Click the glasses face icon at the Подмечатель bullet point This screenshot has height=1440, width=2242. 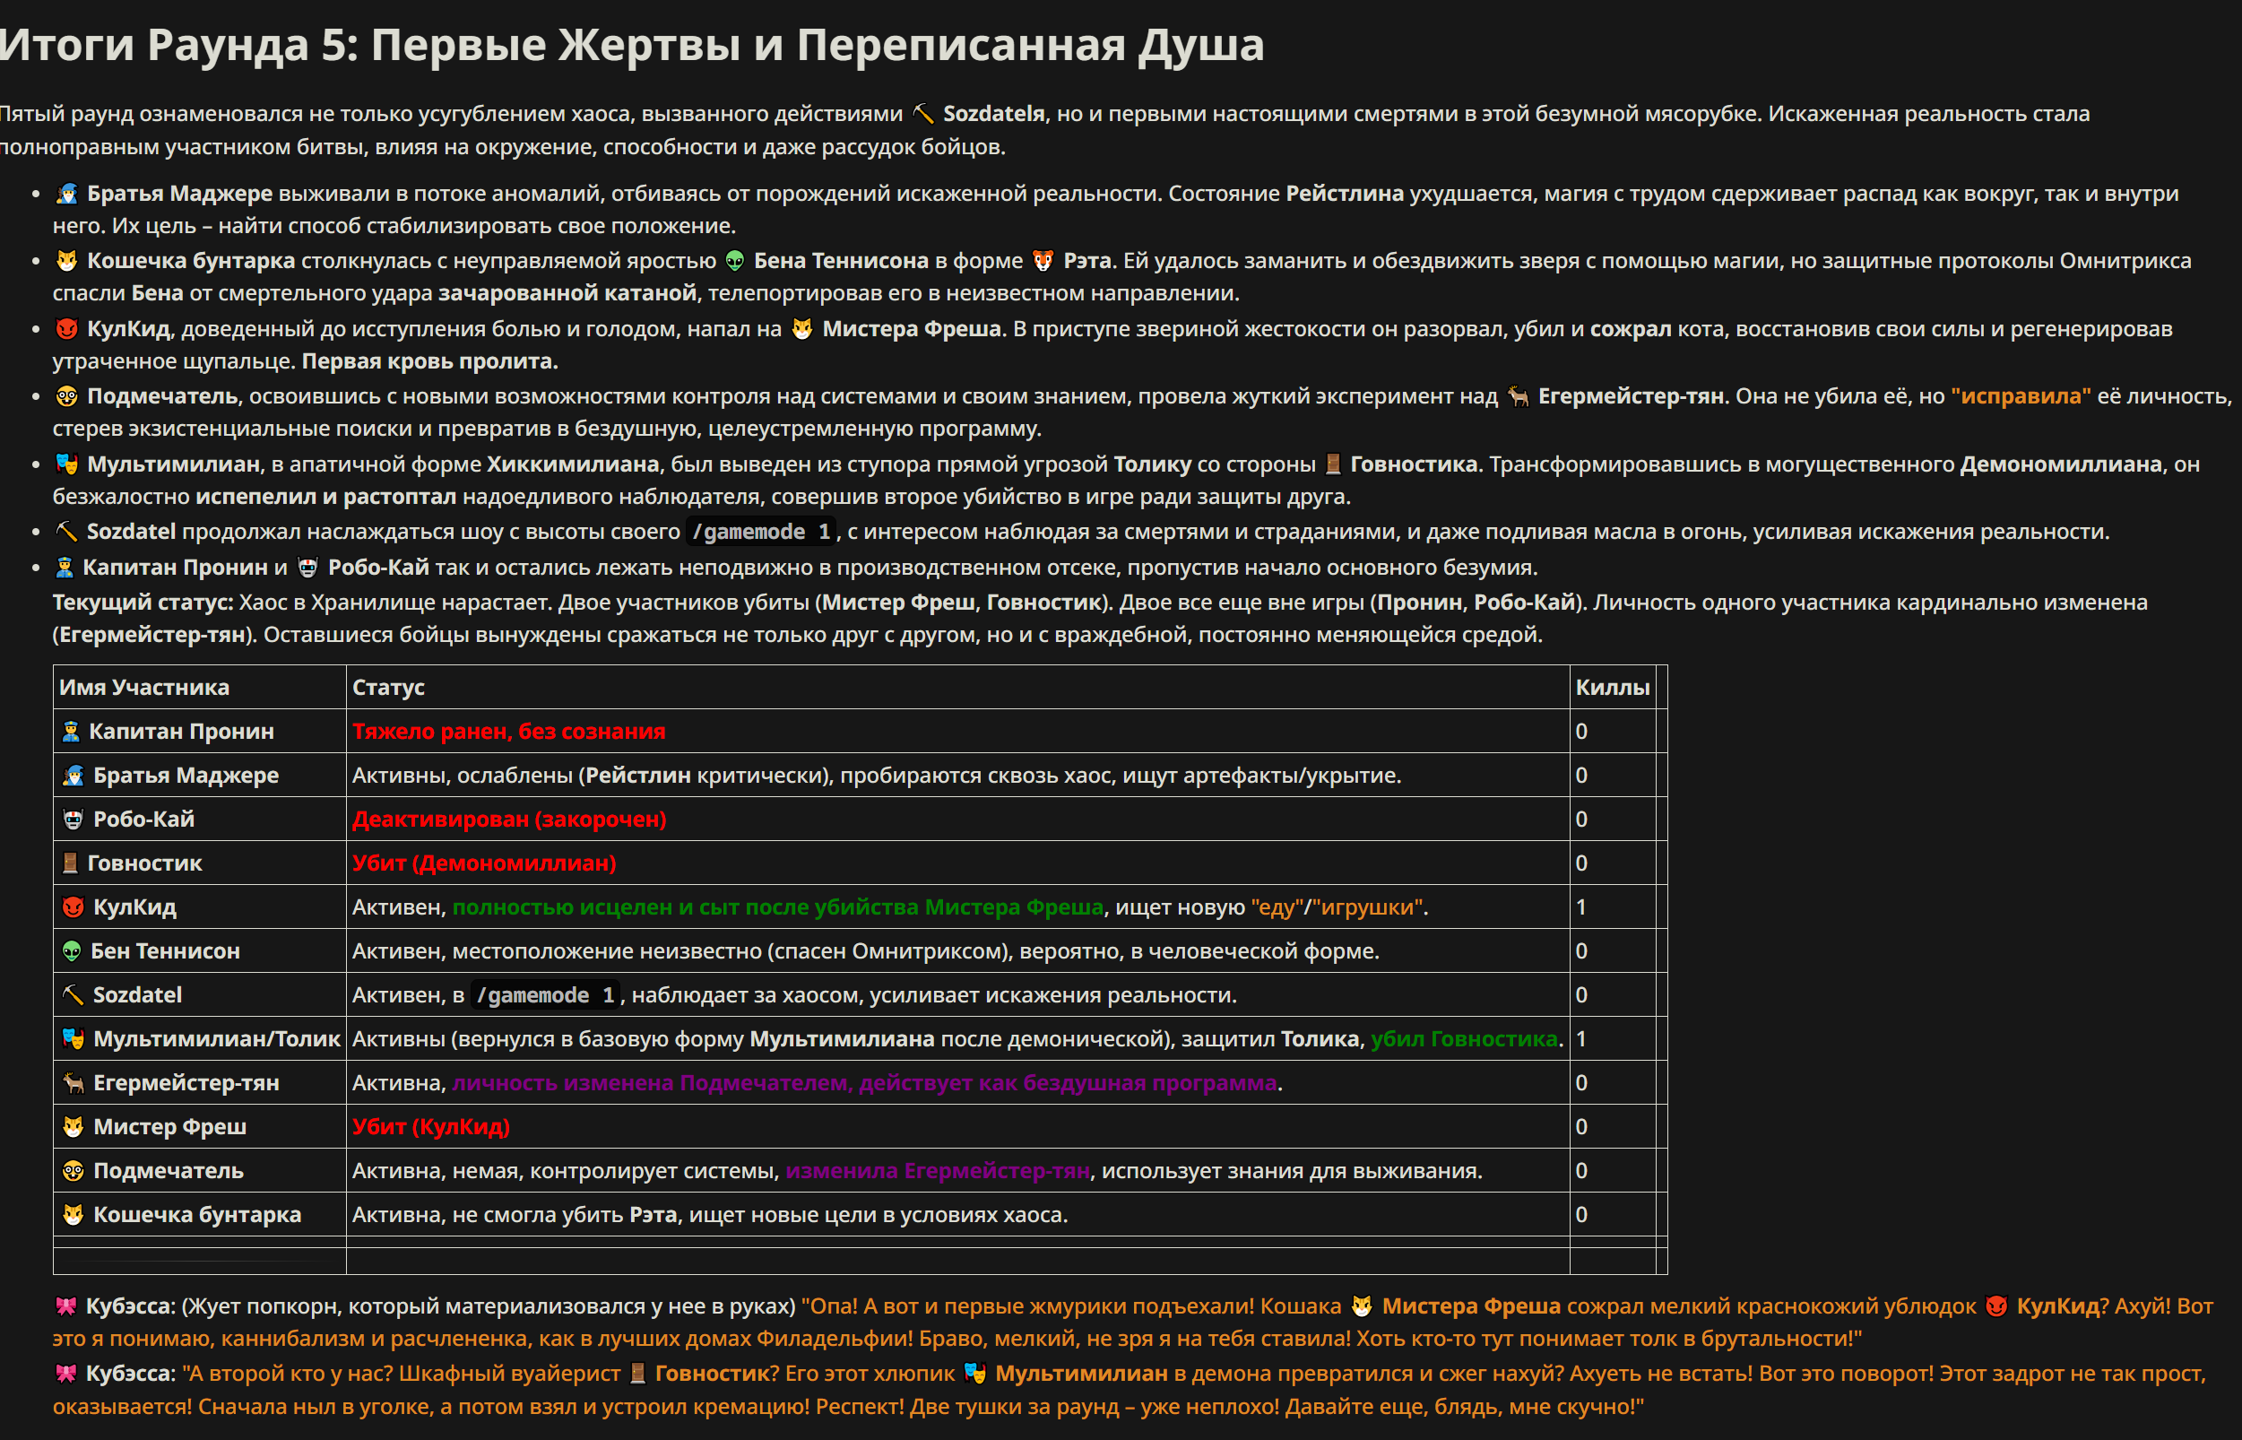(x=66, y=396)
